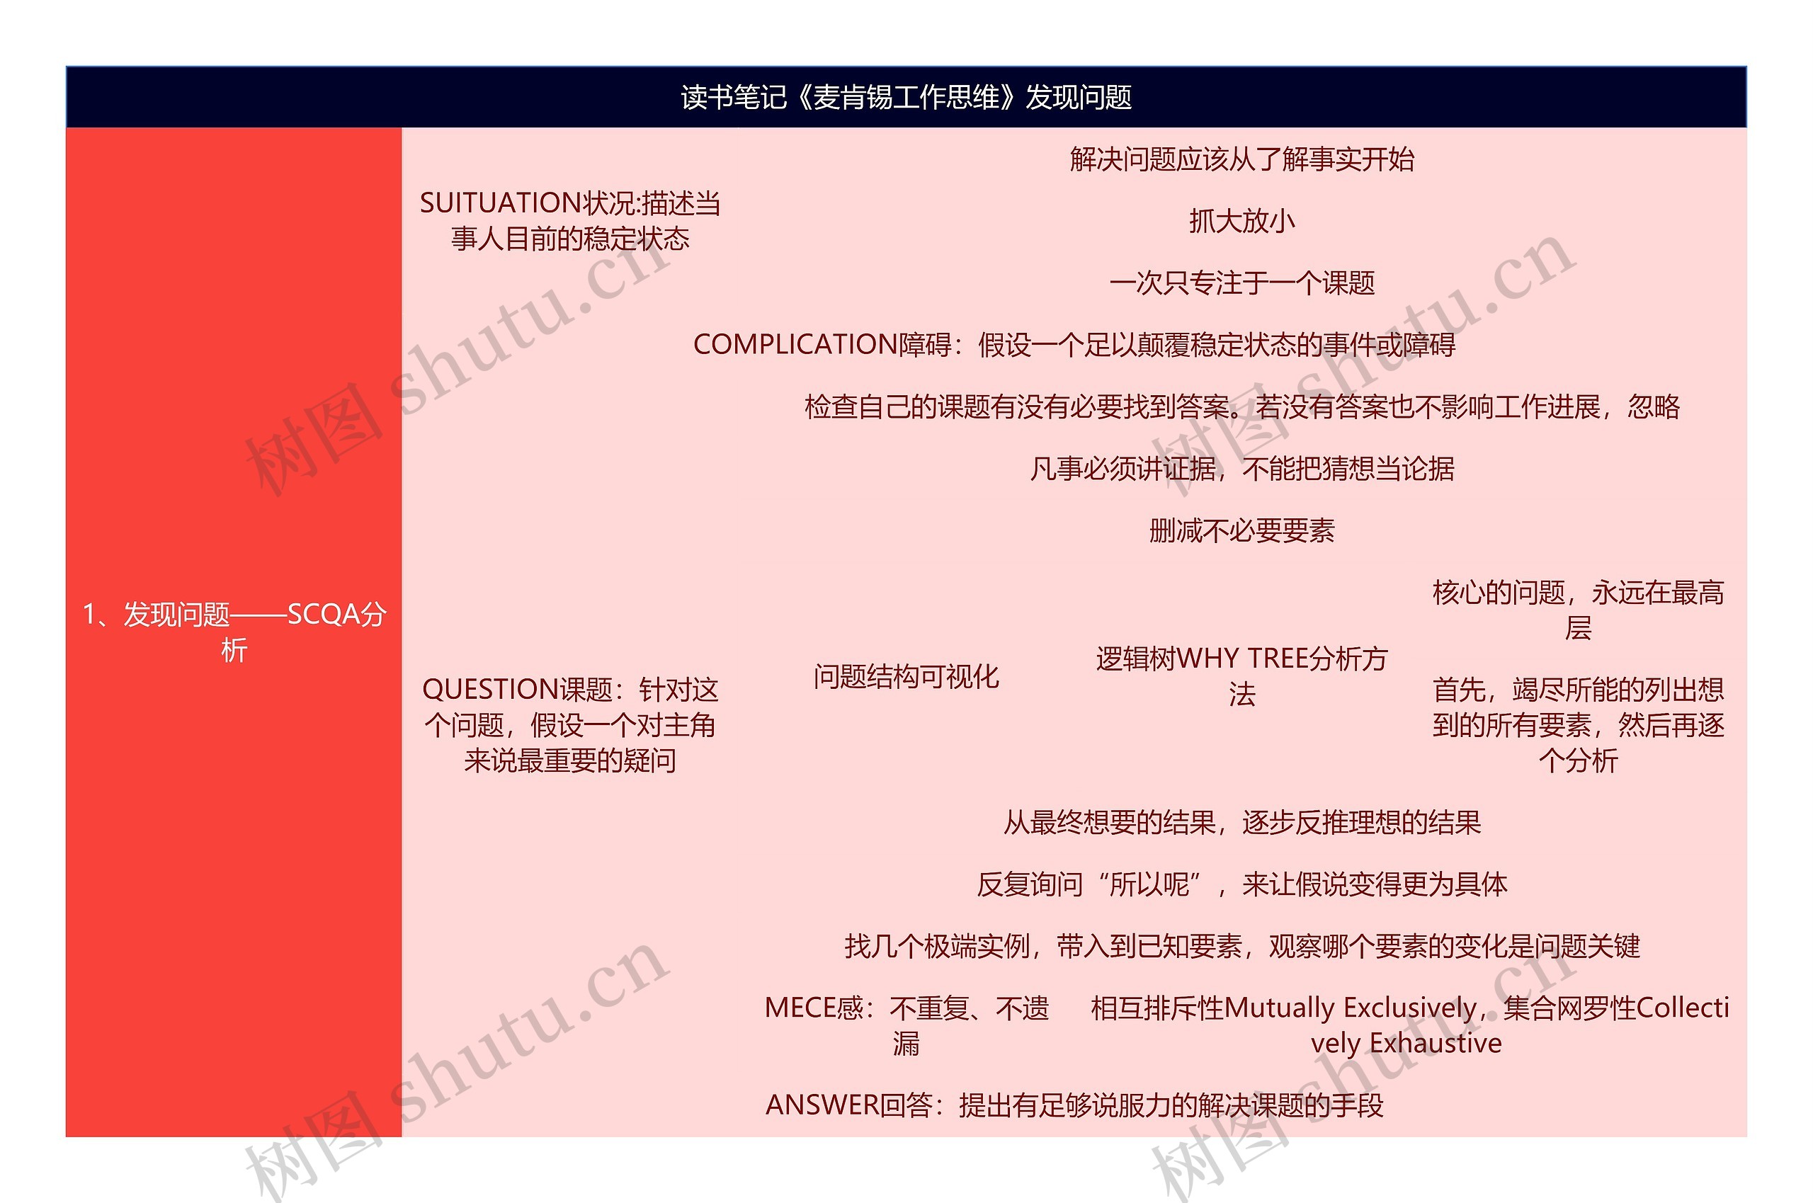This screenshot has width=1813, height=1203.
Task: Click the title 读书笔记《麦肯锡工作思维》发现问题
Action: (x=906, y=98)
